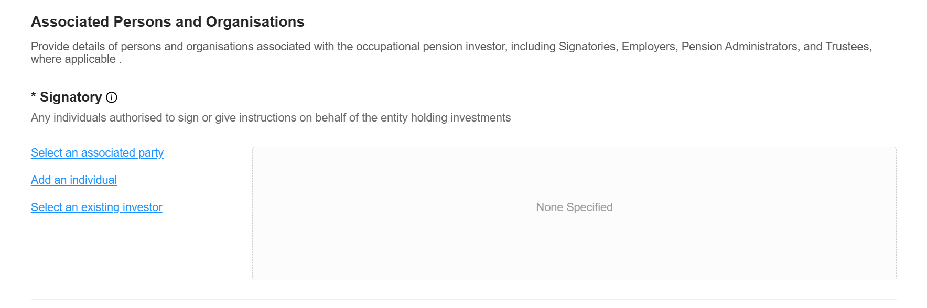This screenshot has height=308, width=927.
Task: Click the top-left corner of the dashed signatory box
Action: 253,148
